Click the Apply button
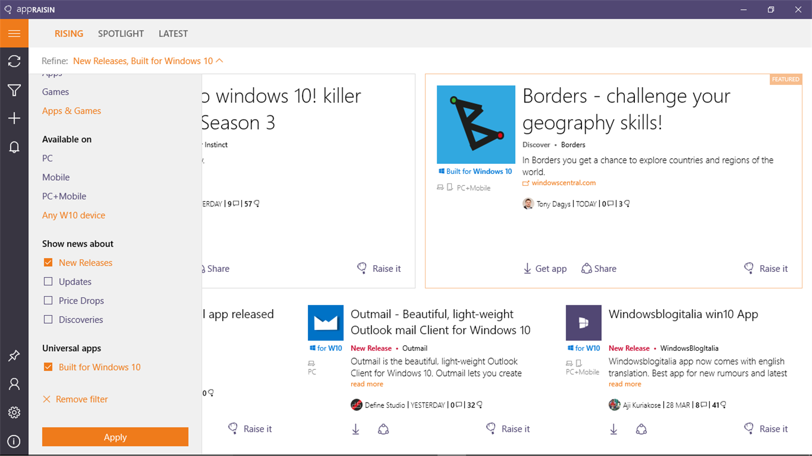This screenshot has width=812, height=456. [115, 437]
